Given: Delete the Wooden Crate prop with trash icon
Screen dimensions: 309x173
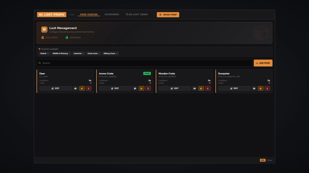Looking at the screenshot, I should [x=208, y=88].
